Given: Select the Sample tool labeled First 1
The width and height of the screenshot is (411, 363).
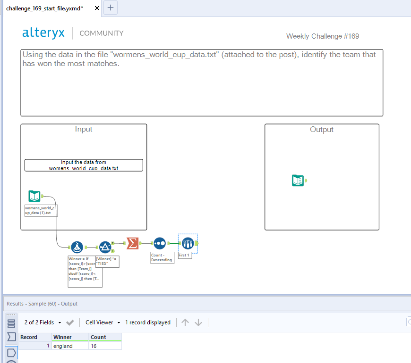Looking at the screenshot, I should pos(188,243).
